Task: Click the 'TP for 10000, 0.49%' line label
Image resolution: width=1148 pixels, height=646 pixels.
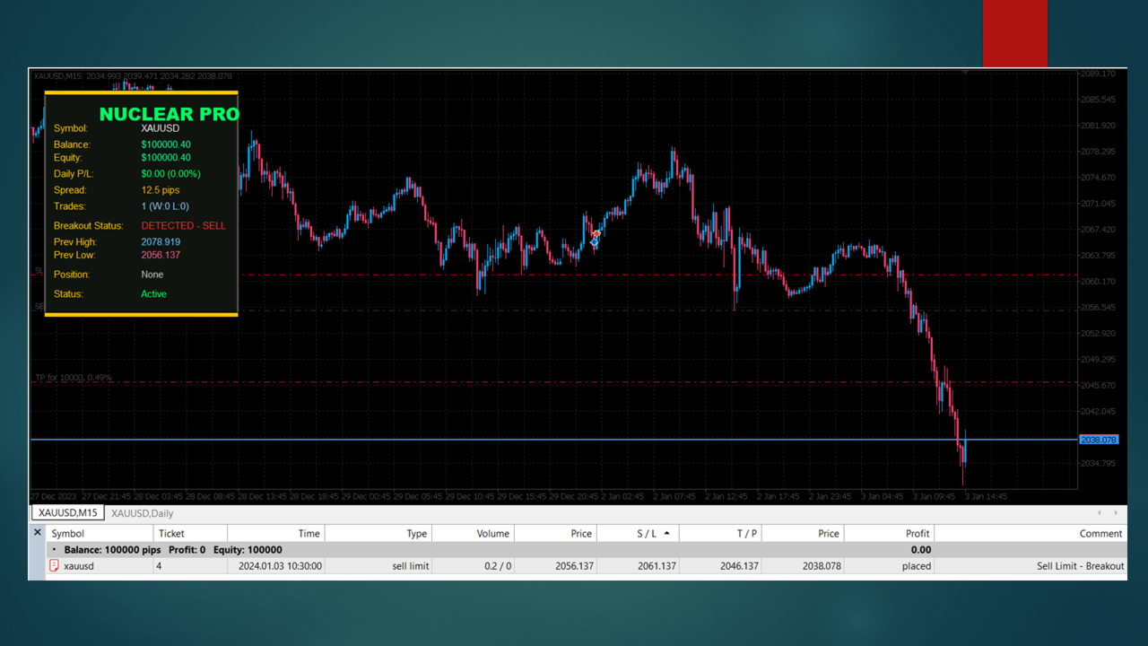Action: coord(74,378)
